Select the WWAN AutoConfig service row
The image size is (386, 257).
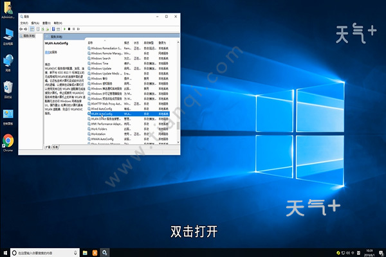(128, 139)
